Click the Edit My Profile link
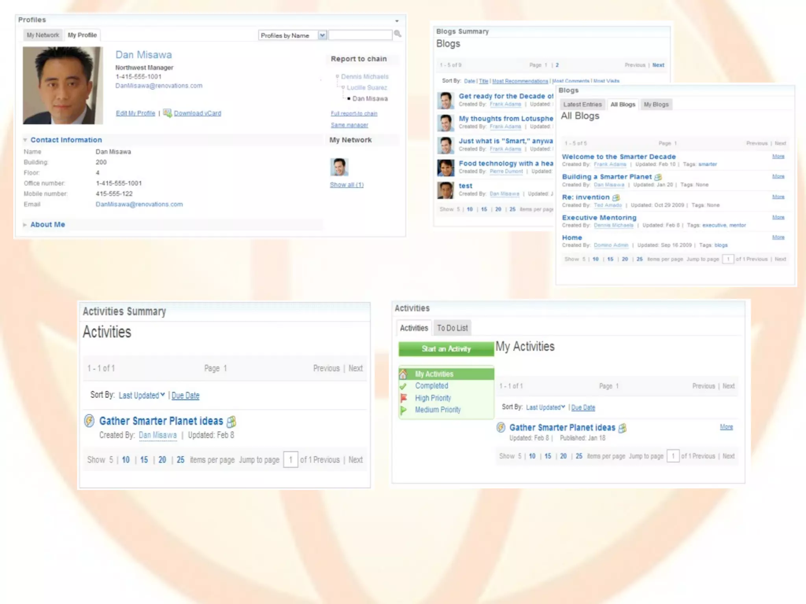 pyautogui.click(x=135, y=113)
